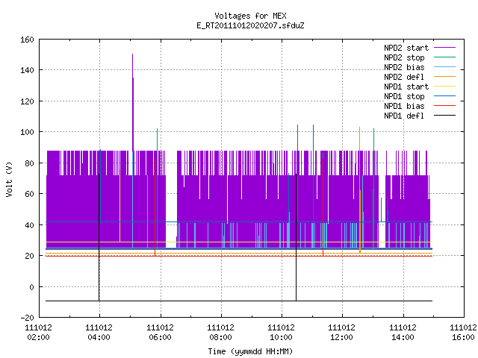Click the orange spike reaching above 100 V
This screenshot has width=478, height=358.
pyautogui.click(x=360, y=189)
